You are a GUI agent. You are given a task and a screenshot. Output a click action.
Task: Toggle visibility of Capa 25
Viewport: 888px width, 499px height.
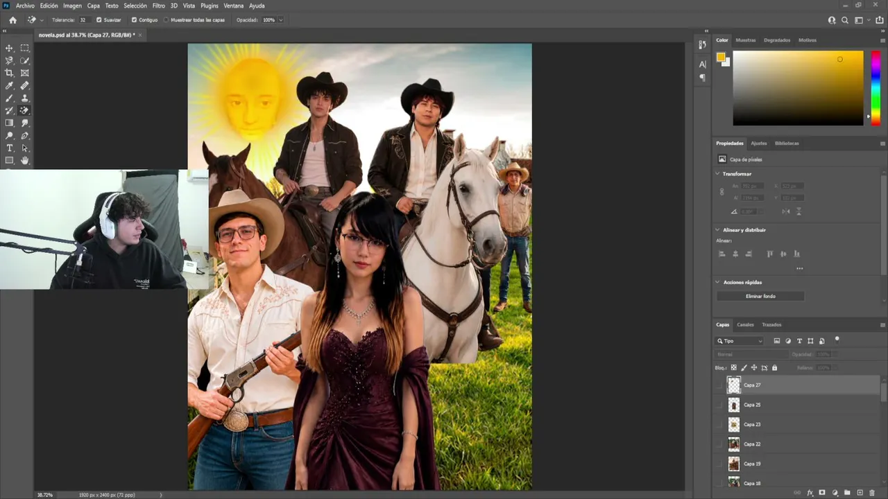(719, 405)
